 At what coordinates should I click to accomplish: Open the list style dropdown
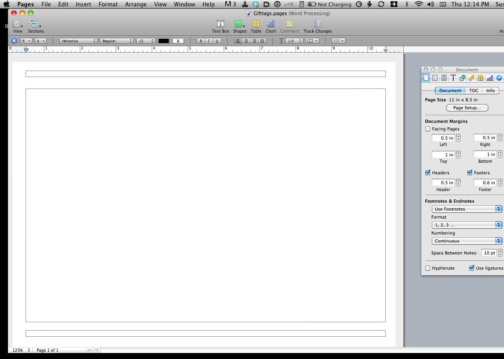(x=339, y=41)
